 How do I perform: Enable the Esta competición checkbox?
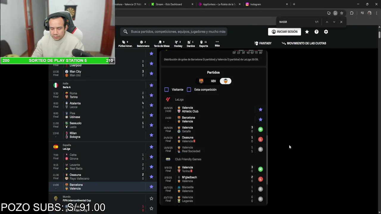189,89
